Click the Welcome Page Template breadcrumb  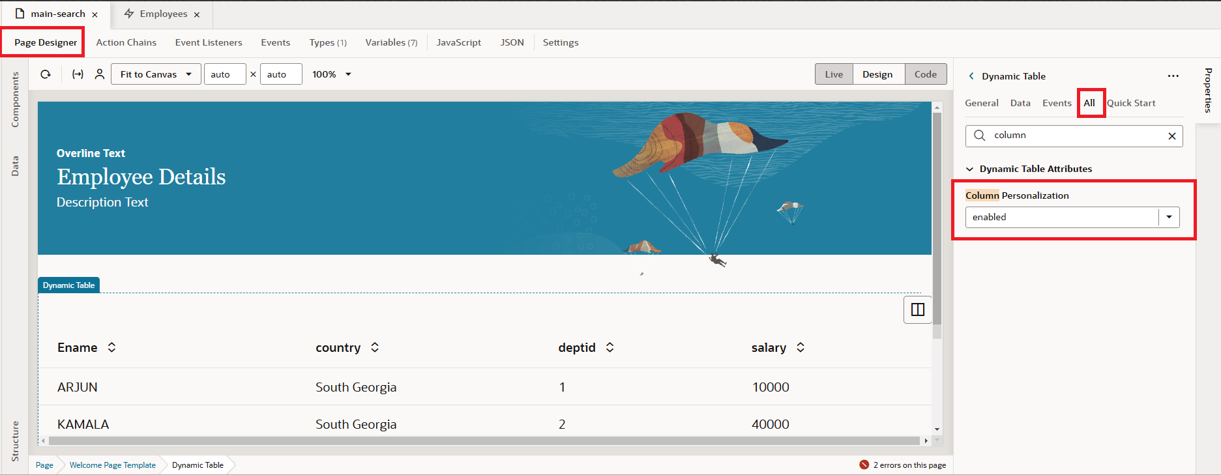pos(113,465)
